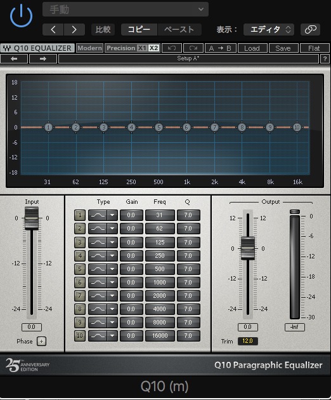This screenshot has height=400, width=331.
Task: Click the Output fader handle
Action: pyautogui.click(x=248, y=248)
